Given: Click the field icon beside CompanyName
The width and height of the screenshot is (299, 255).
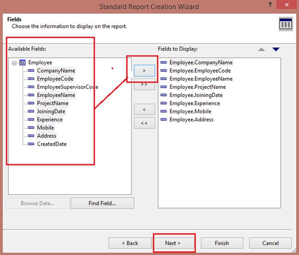Looking at the screenshot, I should 31,70.
